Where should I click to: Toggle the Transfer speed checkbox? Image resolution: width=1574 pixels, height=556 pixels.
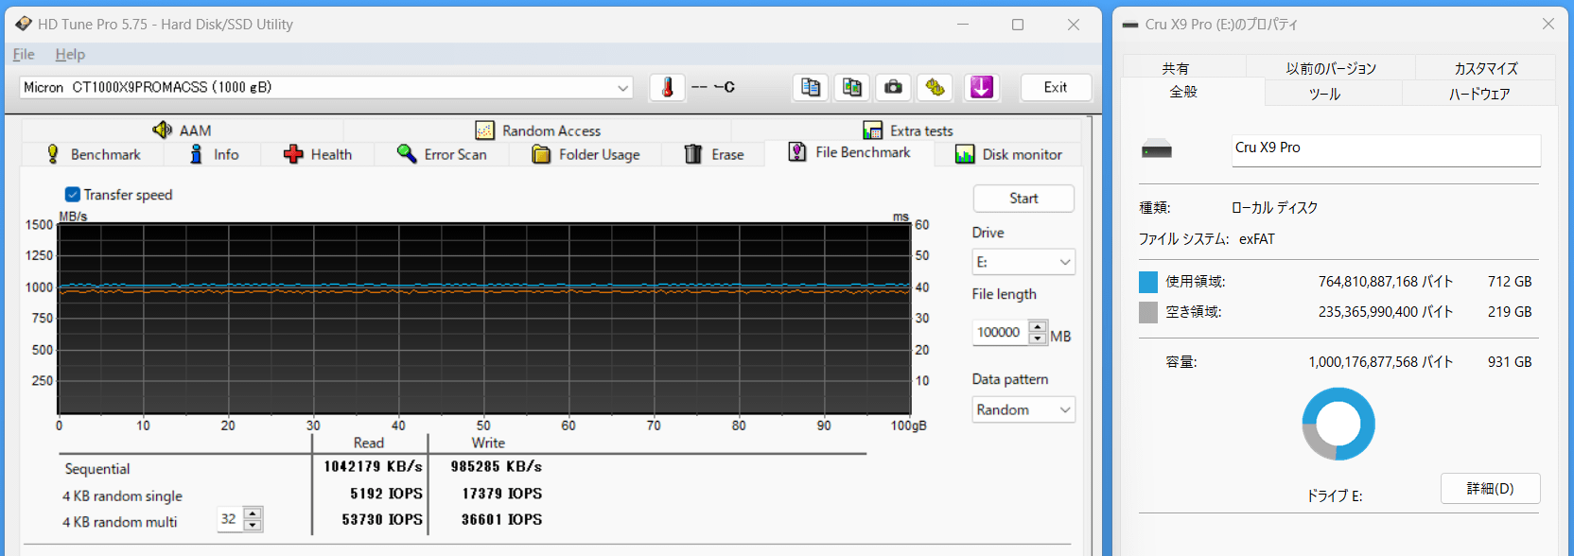click(73, 195)
